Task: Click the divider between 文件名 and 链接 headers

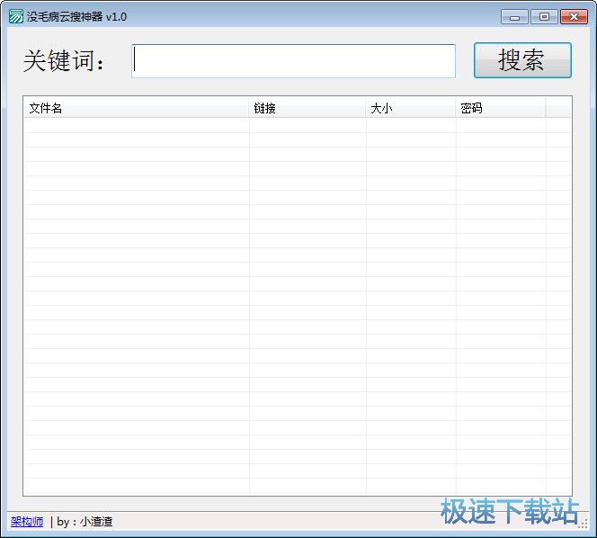Action: tap(249, 108)
